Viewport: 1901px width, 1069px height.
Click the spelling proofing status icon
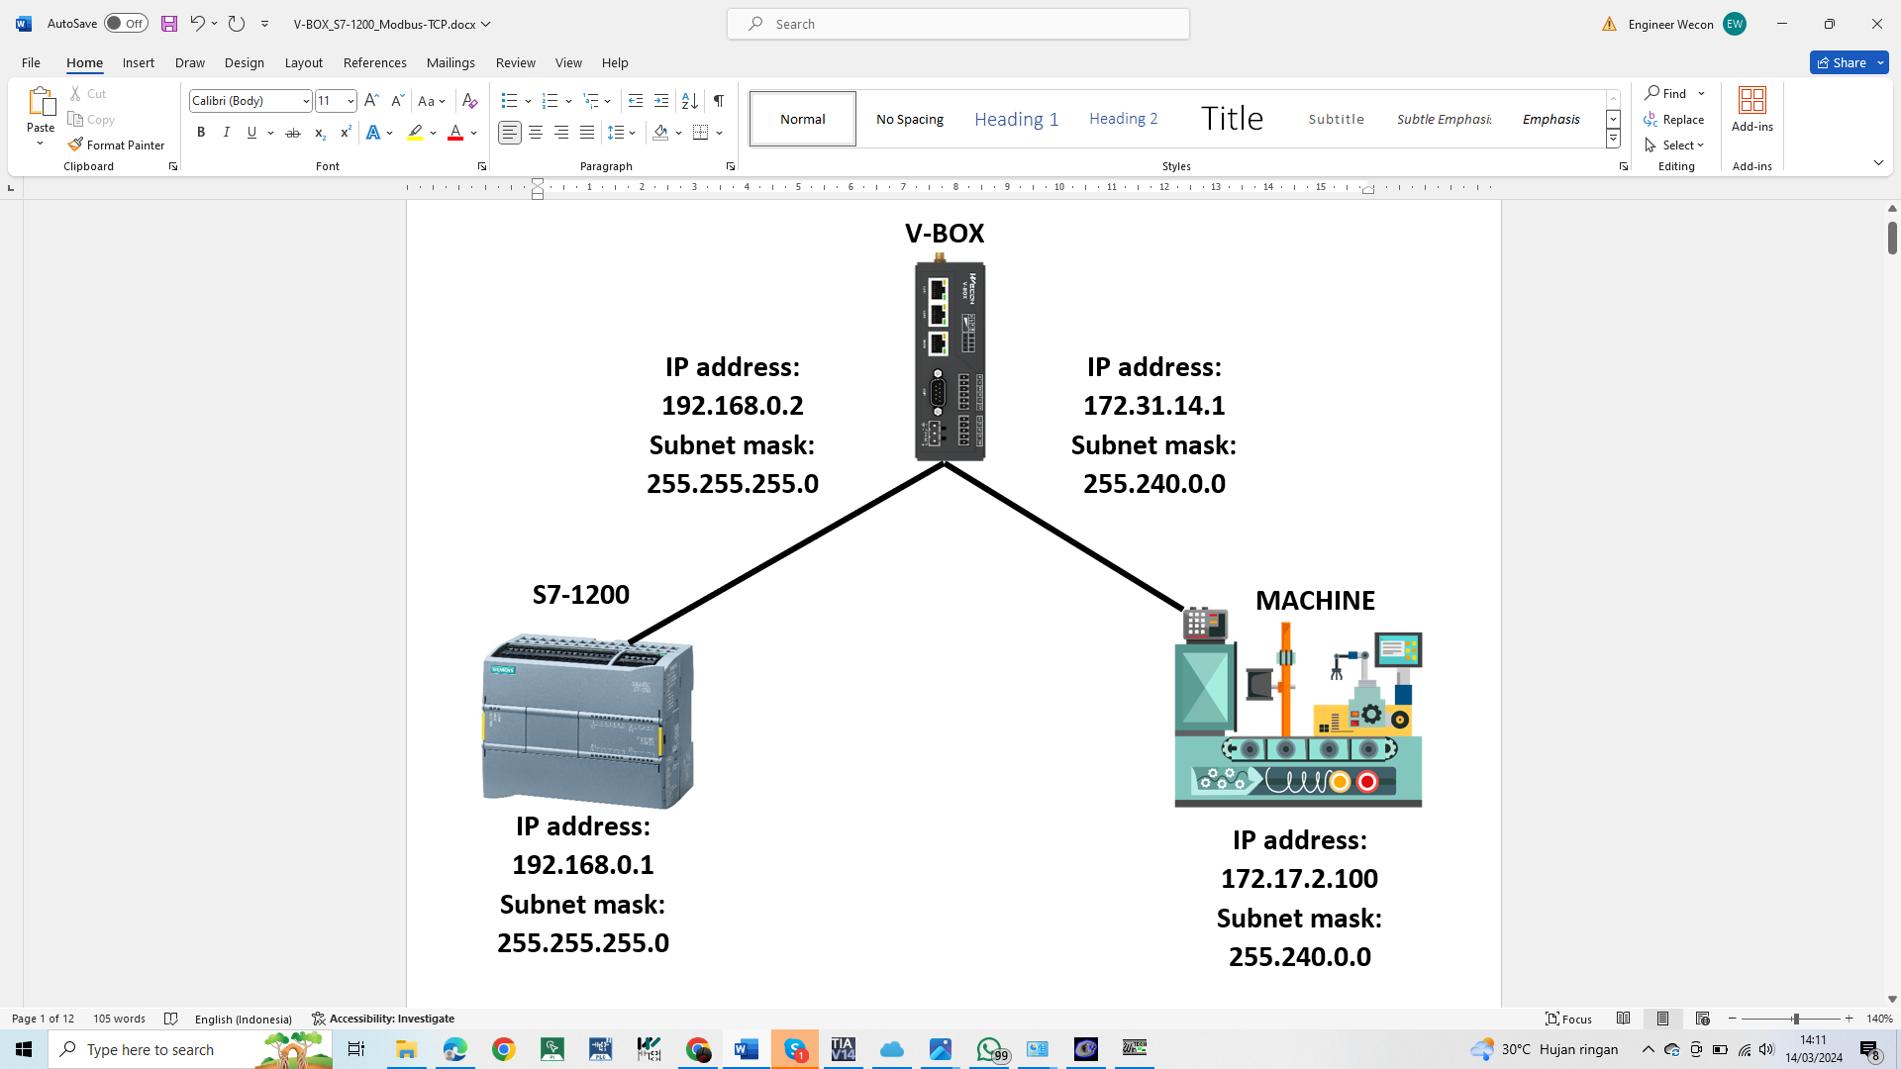click(x=170, y=1019)
